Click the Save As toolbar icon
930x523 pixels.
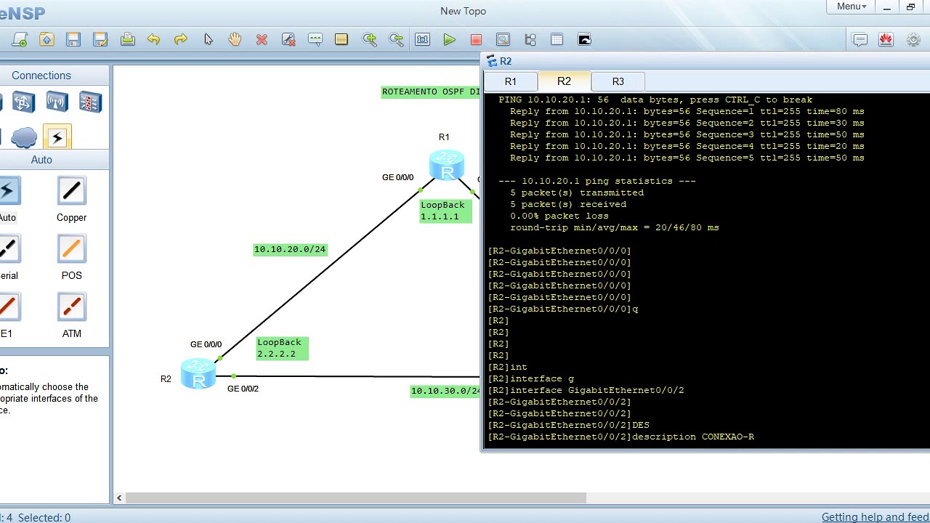[x=100, y=40]
